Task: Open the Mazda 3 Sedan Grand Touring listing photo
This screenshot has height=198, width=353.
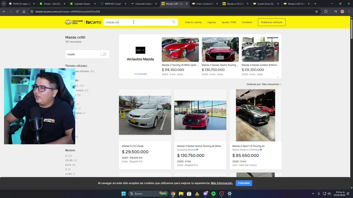Action: pyautogui.click(x=200, y=115)
